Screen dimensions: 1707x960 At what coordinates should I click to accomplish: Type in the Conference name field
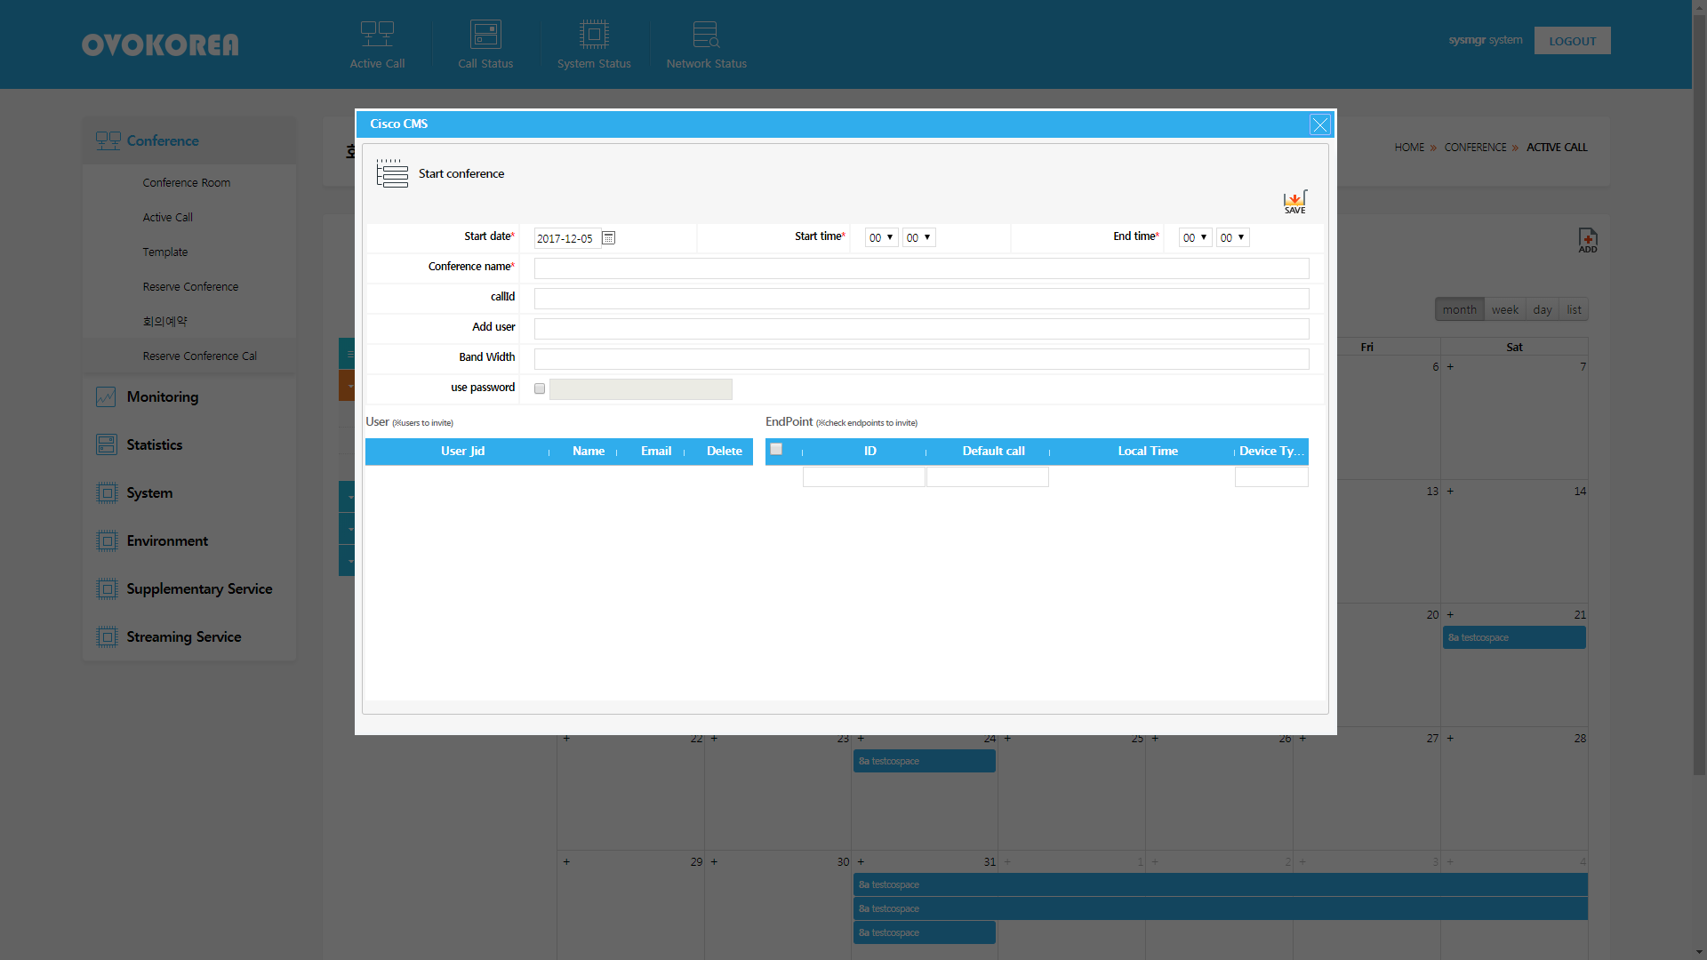point(921,268)
